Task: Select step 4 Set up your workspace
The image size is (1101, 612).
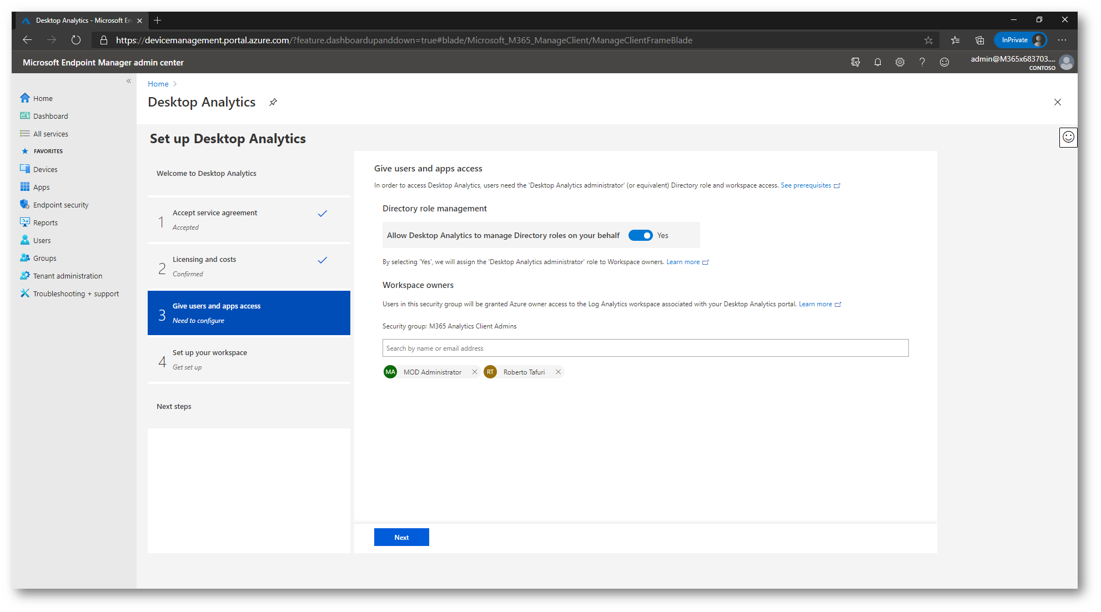Action: [249, 360]
